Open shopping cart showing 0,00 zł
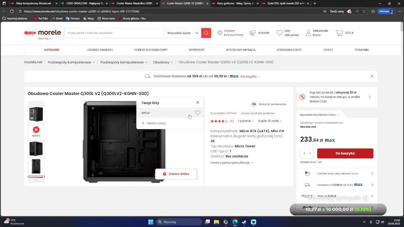The height and width of the screenshot is (227, 404). click(x=344, y=33)
